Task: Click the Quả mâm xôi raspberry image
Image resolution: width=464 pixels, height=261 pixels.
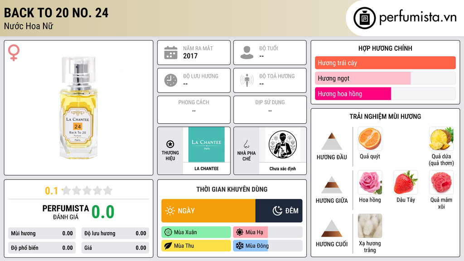Action: tap(441, 182)
